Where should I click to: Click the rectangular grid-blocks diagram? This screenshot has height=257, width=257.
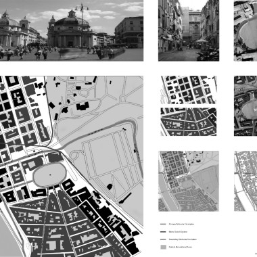pos(189,90)
